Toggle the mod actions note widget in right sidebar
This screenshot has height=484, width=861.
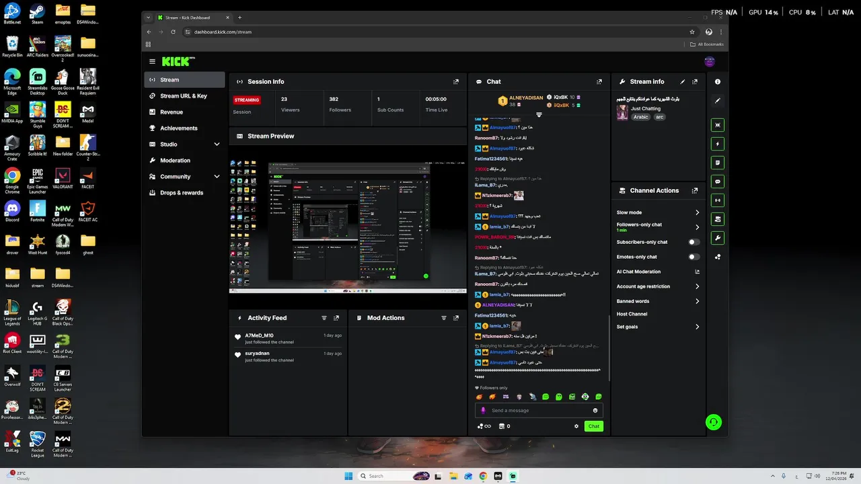[x=718, y=163]
